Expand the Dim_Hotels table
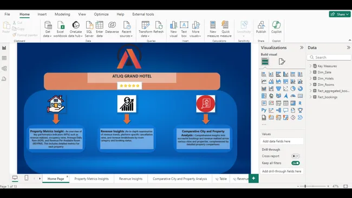352x198 pixels. tap(311, 78)
